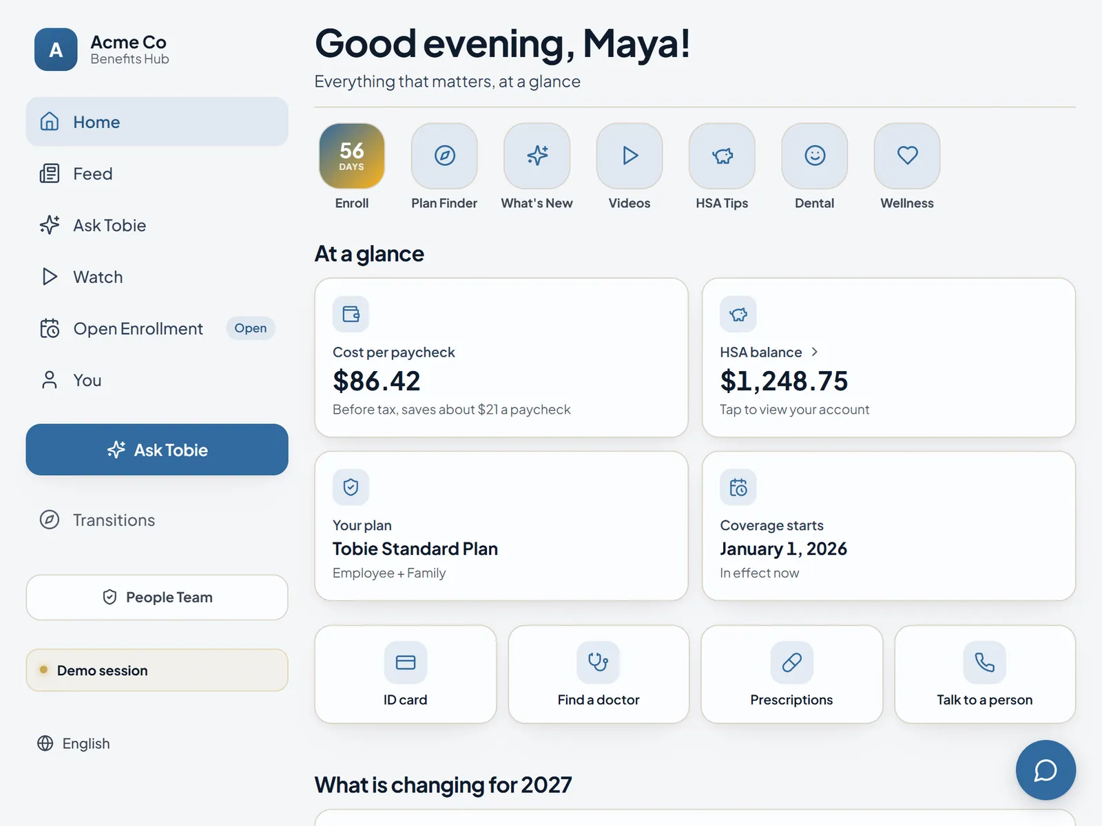
Task: Go to Home in the sidebar
Action: point(157,122)
